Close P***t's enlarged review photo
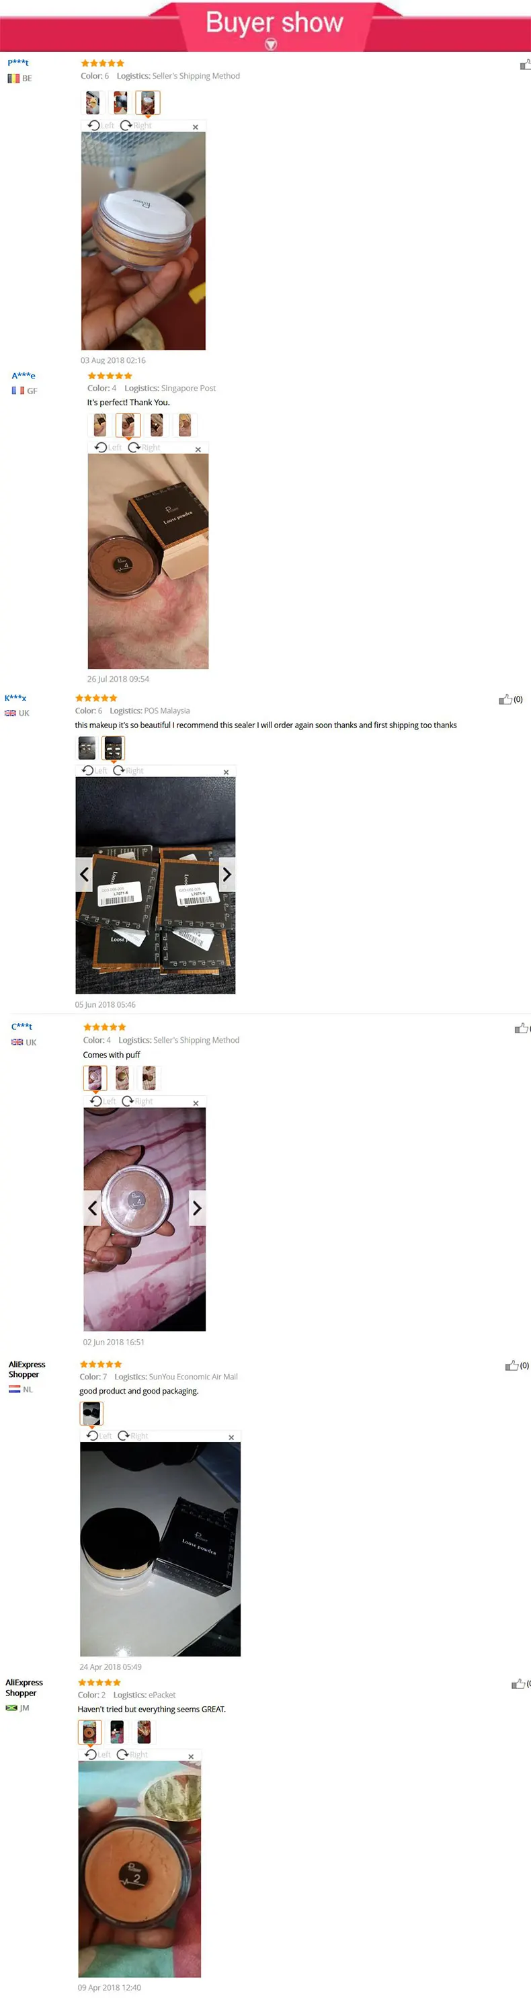 pos(196,126)
